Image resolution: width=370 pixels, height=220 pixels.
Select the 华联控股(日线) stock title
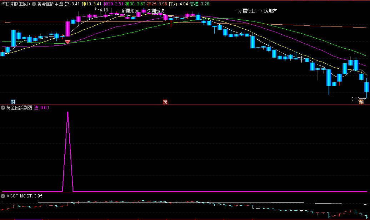tap(15, 4)
